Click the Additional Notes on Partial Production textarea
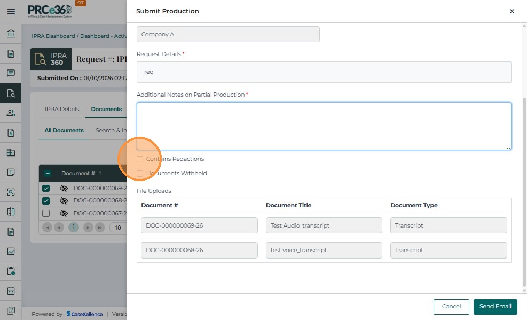Screen dimensions: 527x320 (324, 126)
